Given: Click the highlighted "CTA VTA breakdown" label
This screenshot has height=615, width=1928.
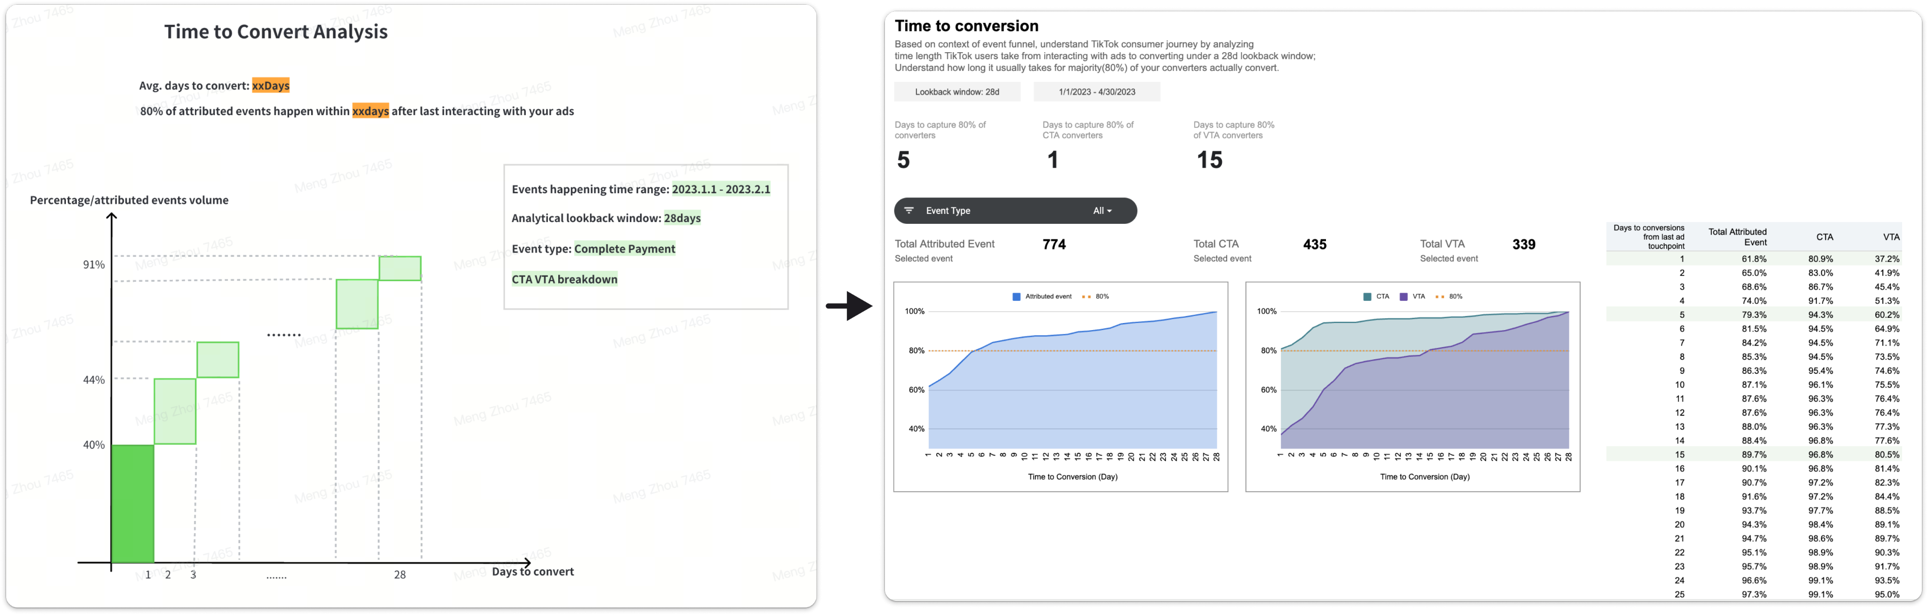Looking at the screenshot, I should click(x=564, y=279).
